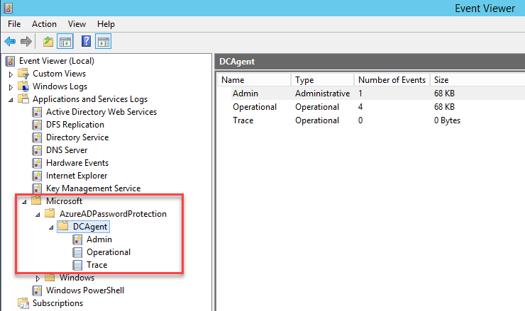Click the Hardware Events log icon
The height and width of the screenshot is (311, 525).
37,163
